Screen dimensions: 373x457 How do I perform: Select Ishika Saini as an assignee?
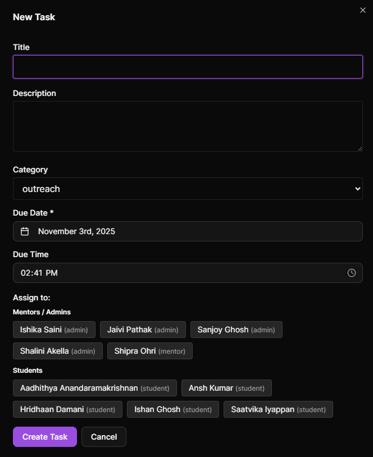pyautogui.click(x=53, y=330)
